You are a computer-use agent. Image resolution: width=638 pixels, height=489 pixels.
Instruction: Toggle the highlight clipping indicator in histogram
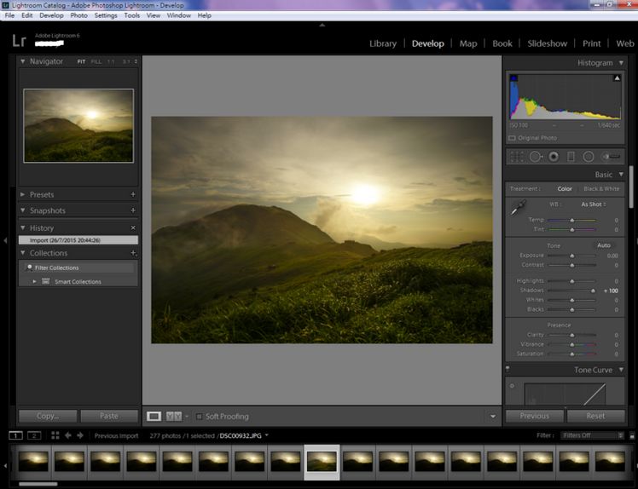click(618, 78)
